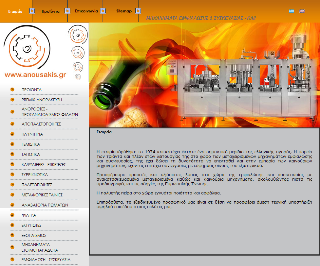Open the Προϊόντα top menu

click(51, 11)
